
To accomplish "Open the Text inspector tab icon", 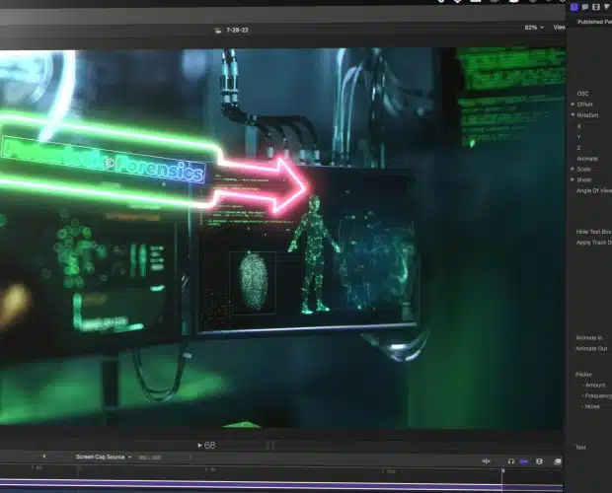I will [585, 7].
